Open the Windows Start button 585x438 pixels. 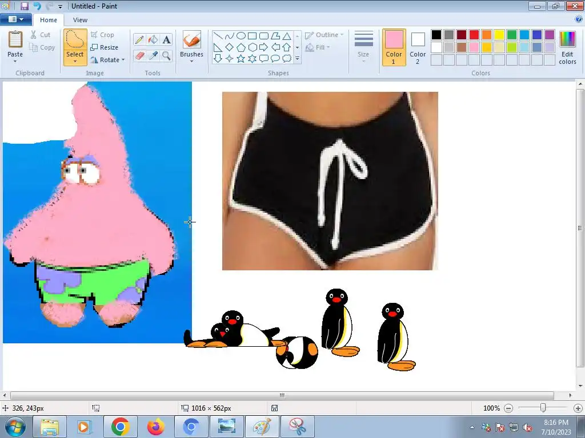[15, 427]
